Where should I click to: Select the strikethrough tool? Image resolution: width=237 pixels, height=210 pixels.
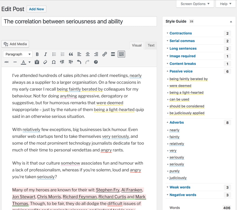6,62
